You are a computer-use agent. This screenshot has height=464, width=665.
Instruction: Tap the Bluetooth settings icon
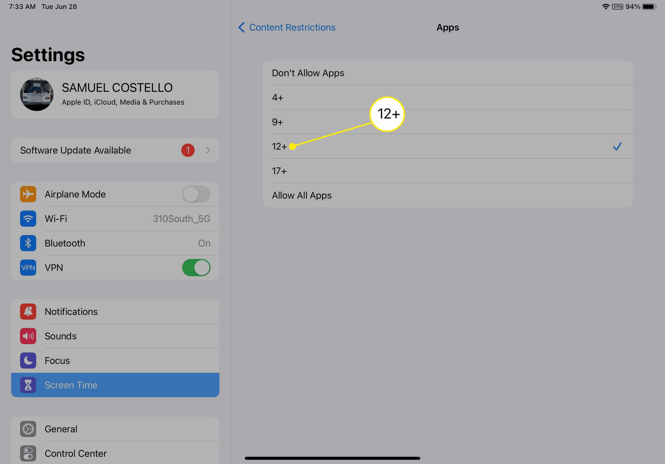pyautogui.click(x=28, y=243)
